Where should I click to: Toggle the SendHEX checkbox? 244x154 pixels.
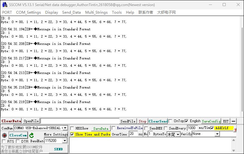coord(146,128)
